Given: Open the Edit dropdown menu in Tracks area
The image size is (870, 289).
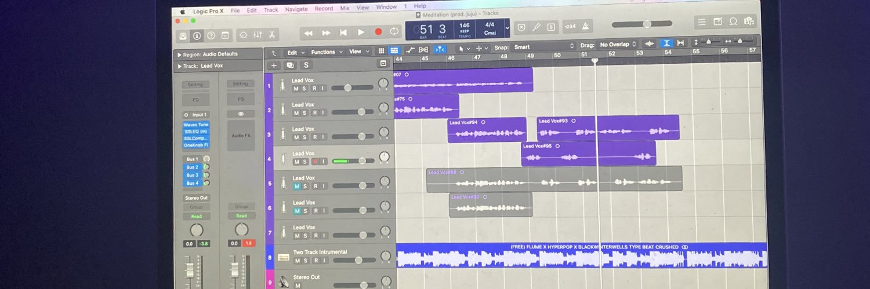Looking at the screenshot, I should pyautogui.click(x=295, y=53).
